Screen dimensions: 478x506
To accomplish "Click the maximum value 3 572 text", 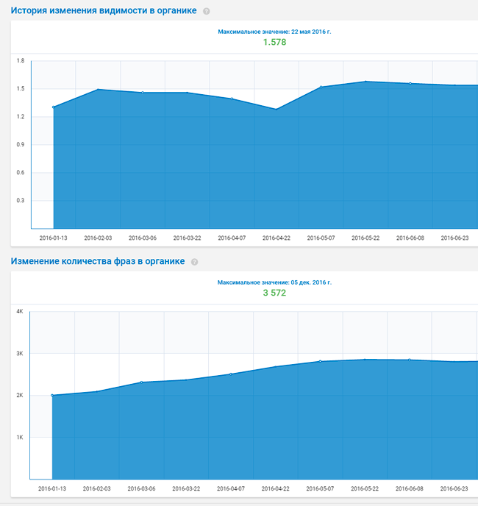I will [x=274, y=293].
